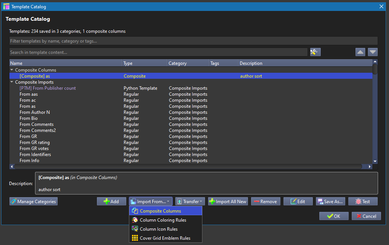Select the From as template row

pos(191,106)
